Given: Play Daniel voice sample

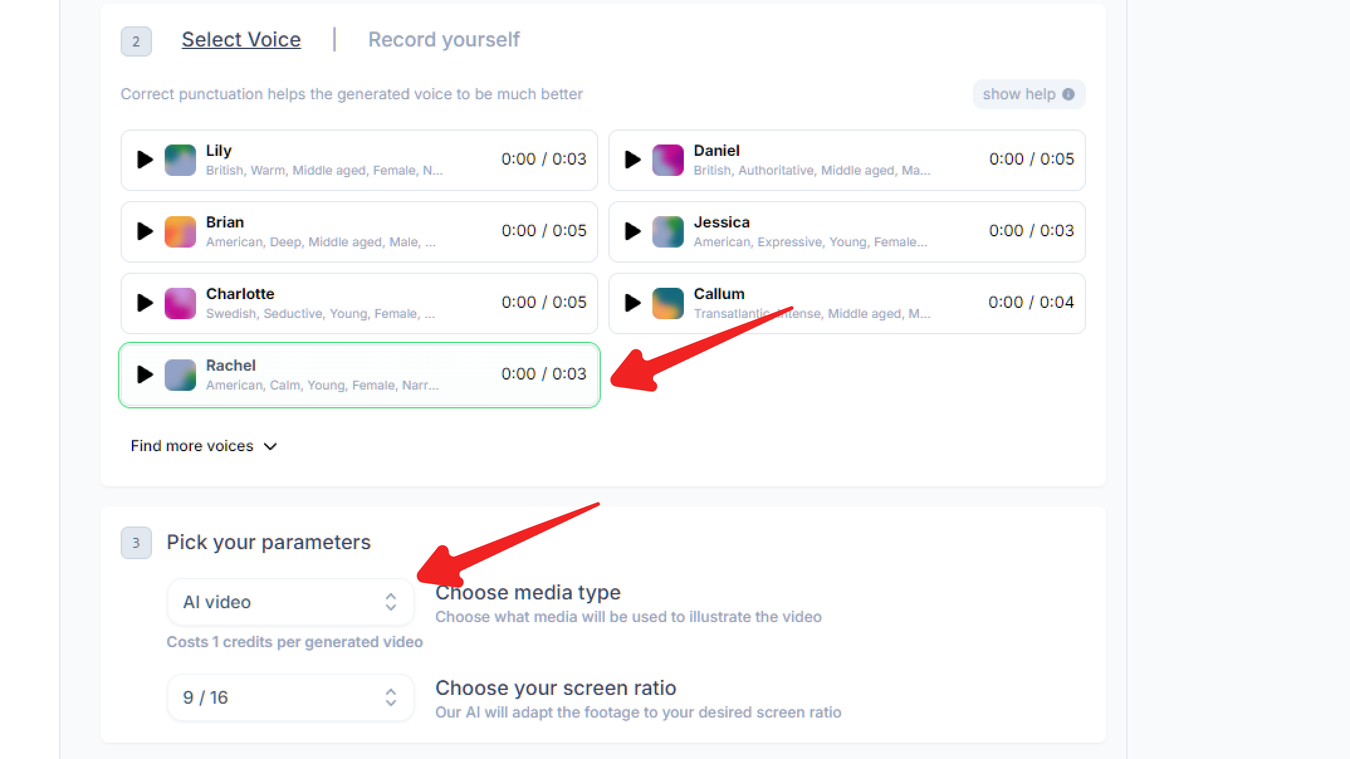Looking at the screenshot, I should click(633, 160).
